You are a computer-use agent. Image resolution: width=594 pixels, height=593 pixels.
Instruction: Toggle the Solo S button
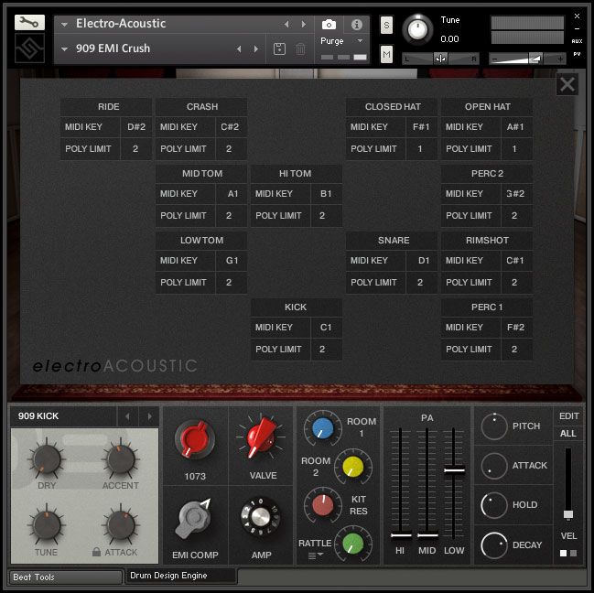[386, 25]
